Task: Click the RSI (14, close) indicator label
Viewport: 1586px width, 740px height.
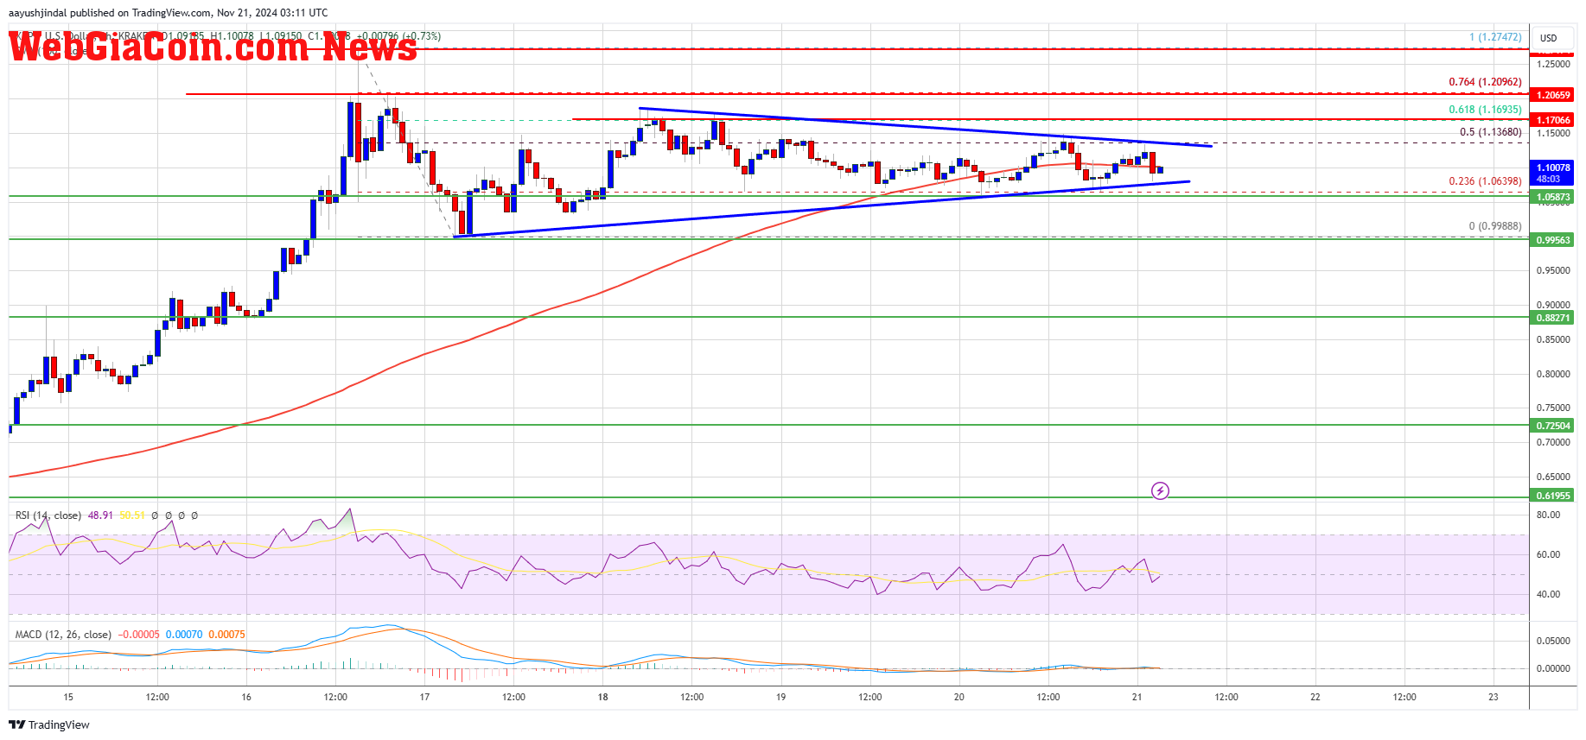Action: click(48, 515)
